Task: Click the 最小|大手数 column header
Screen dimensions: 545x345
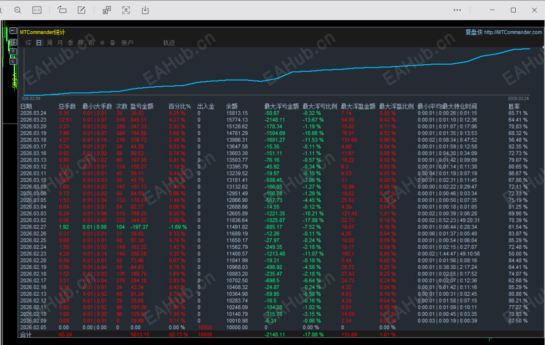Action: point(97,106)
